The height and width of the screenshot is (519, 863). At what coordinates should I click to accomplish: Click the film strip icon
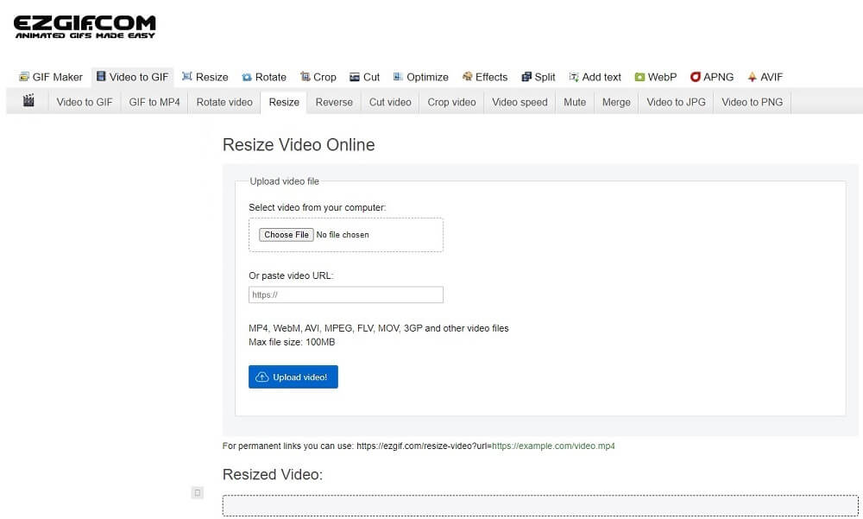click(28, 102)
